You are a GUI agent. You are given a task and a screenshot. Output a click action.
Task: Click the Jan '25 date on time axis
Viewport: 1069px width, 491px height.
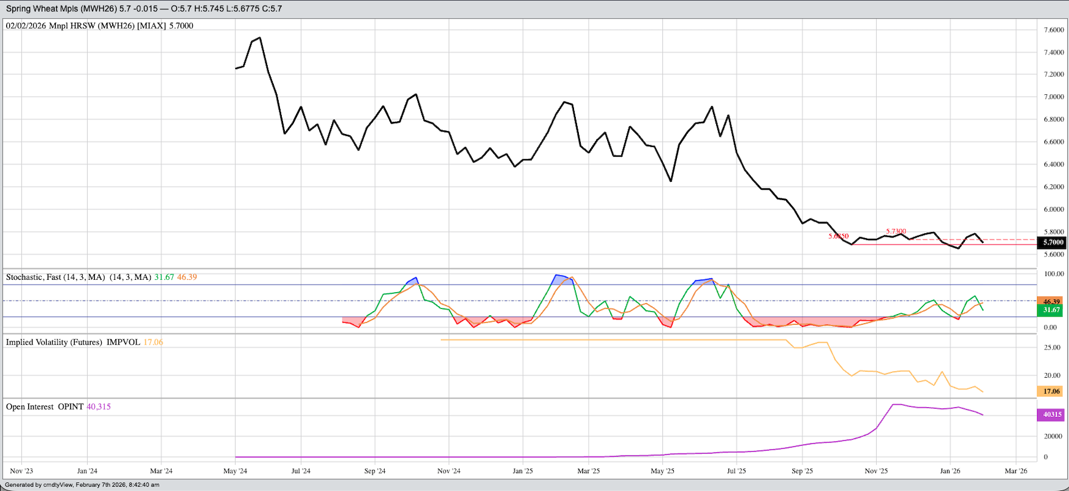point(523,471)
